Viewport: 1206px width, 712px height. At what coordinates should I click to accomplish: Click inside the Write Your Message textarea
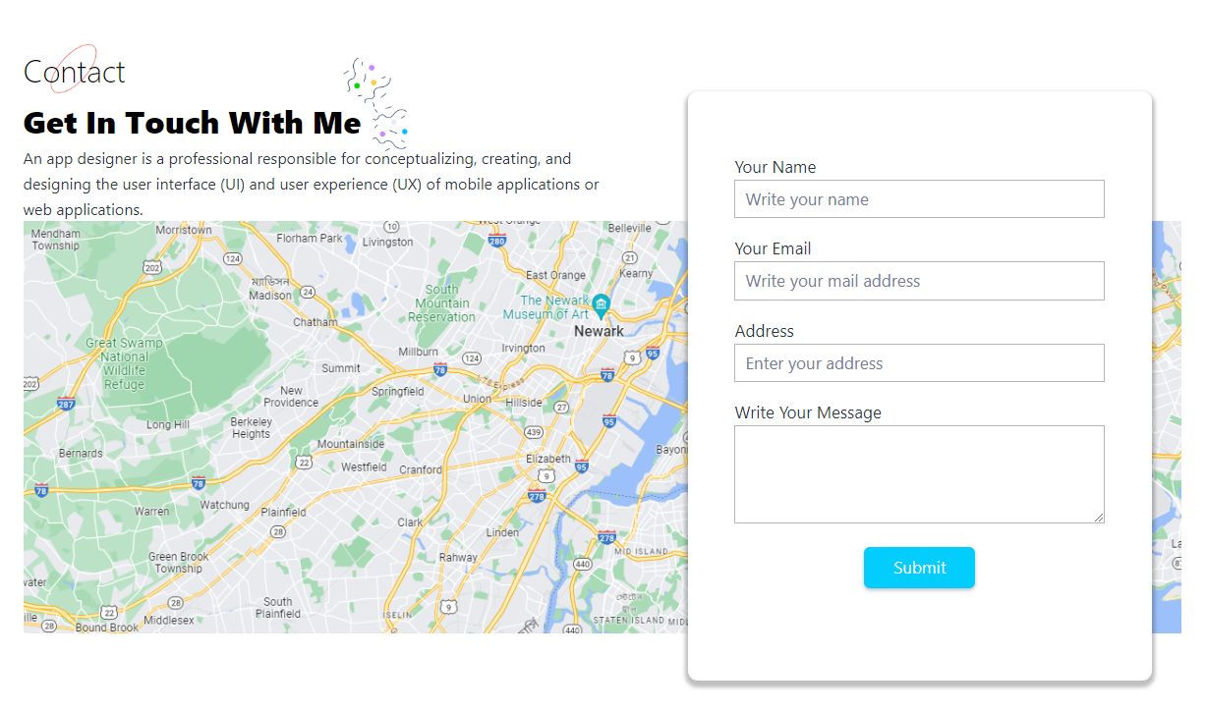(919, 473)
